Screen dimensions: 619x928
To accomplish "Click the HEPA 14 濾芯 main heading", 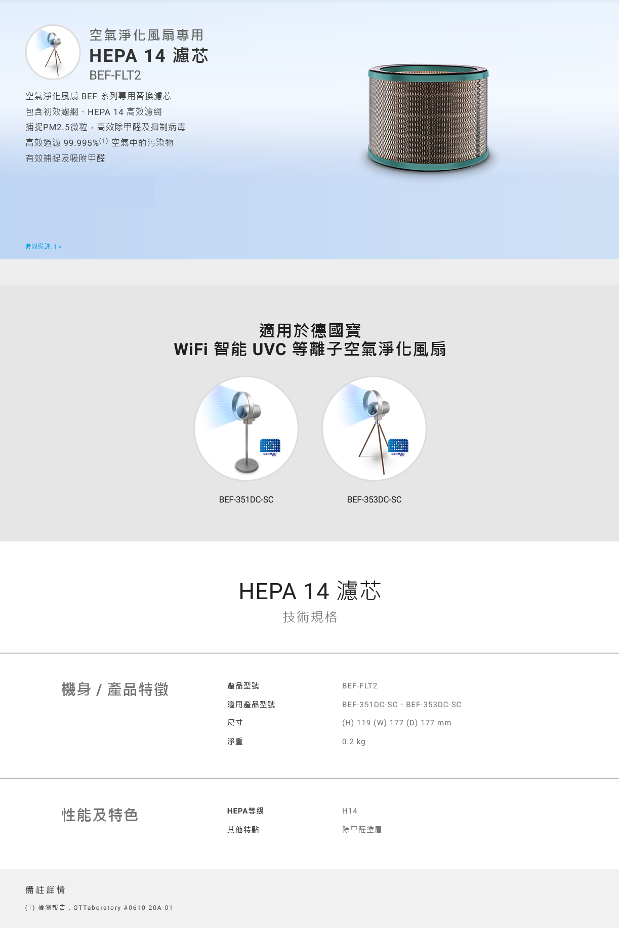I will pyautogui.click(x=149, y=55).
